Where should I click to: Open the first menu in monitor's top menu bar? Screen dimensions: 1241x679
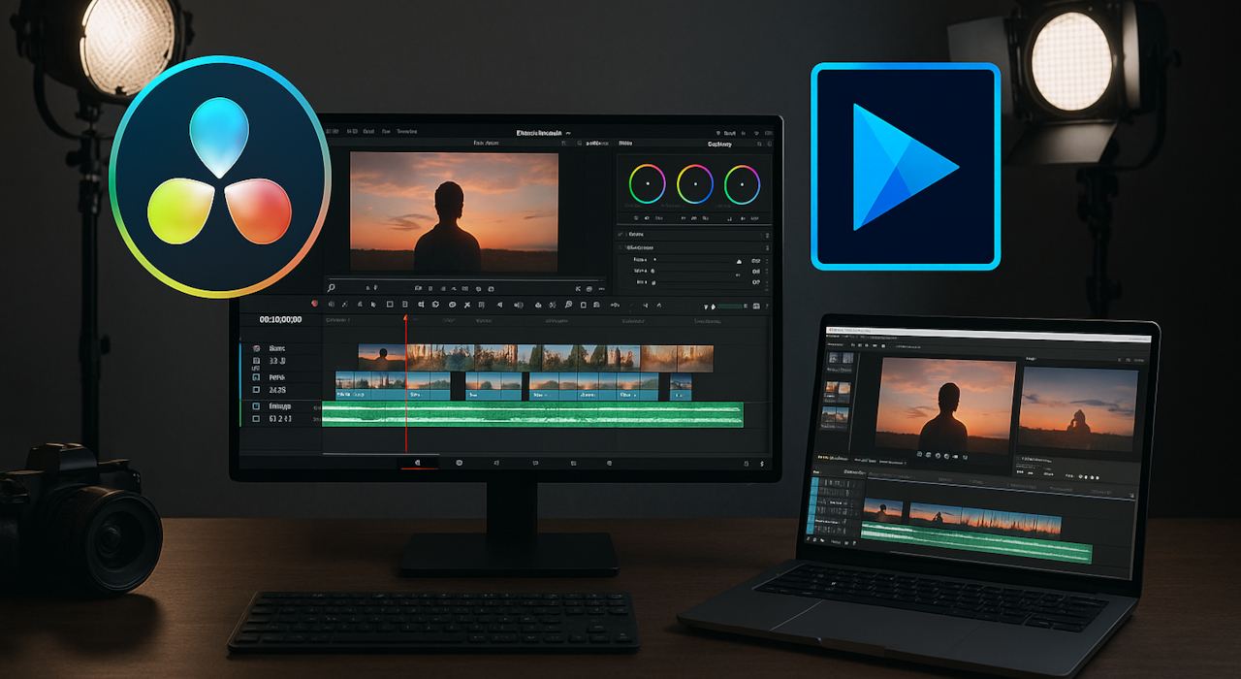pos(332,131)
